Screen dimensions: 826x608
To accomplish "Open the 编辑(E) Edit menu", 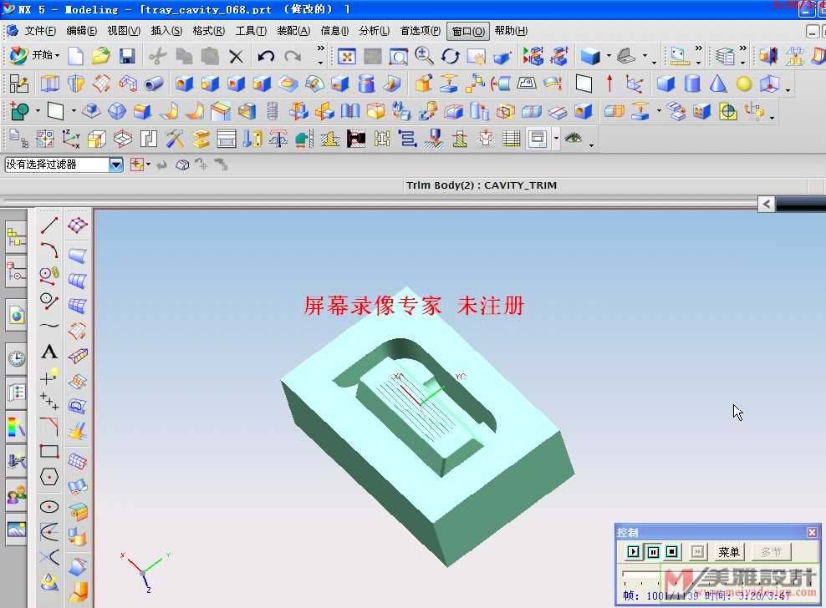I will pos(82,31).
